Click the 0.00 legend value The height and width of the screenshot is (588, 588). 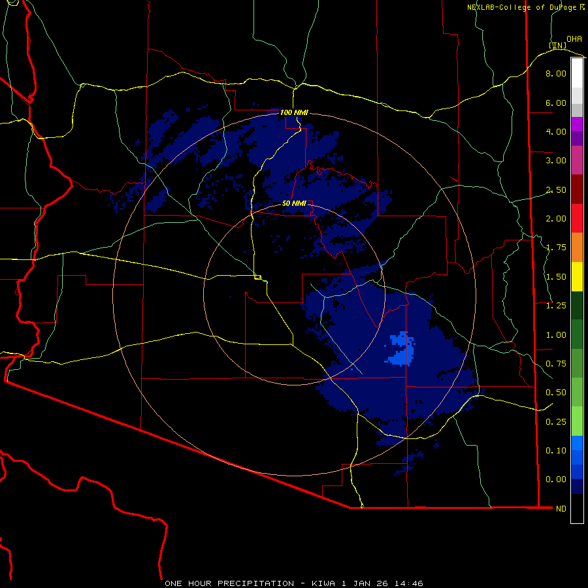[556, 480]
